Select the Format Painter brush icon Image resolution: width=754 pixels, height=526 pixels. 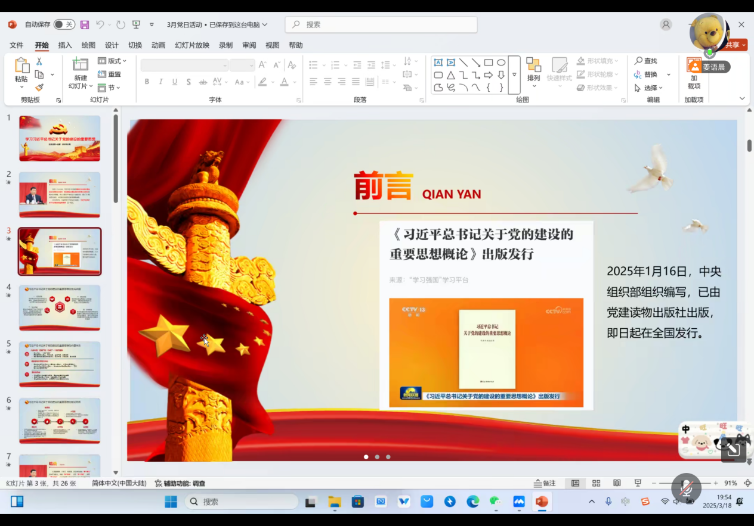pyautogui.click(x=39, y=88)
